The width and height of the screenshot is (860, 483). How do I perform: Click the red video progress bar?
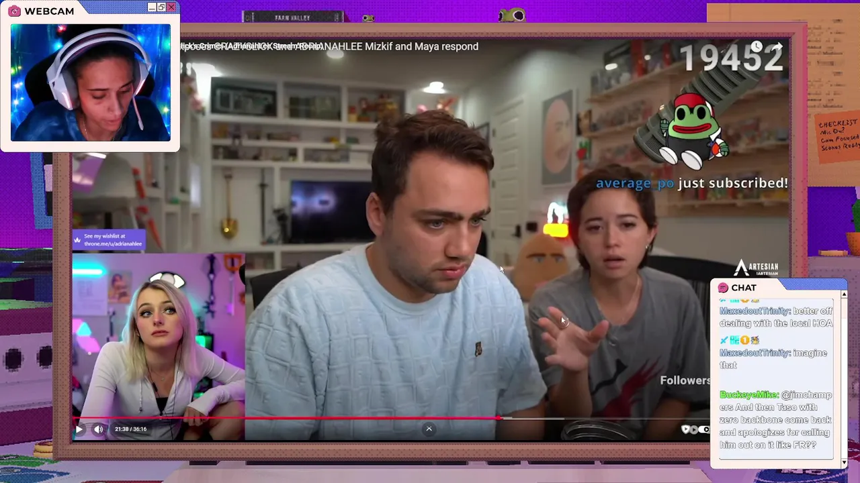pos(286,419)
